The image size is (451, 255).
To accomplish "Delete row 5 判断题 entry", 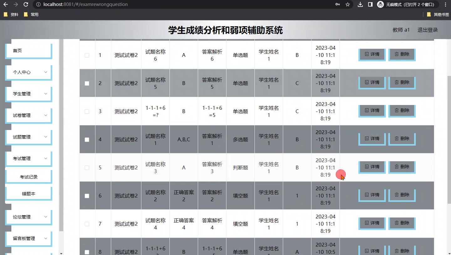I will [x=402, y=167].
